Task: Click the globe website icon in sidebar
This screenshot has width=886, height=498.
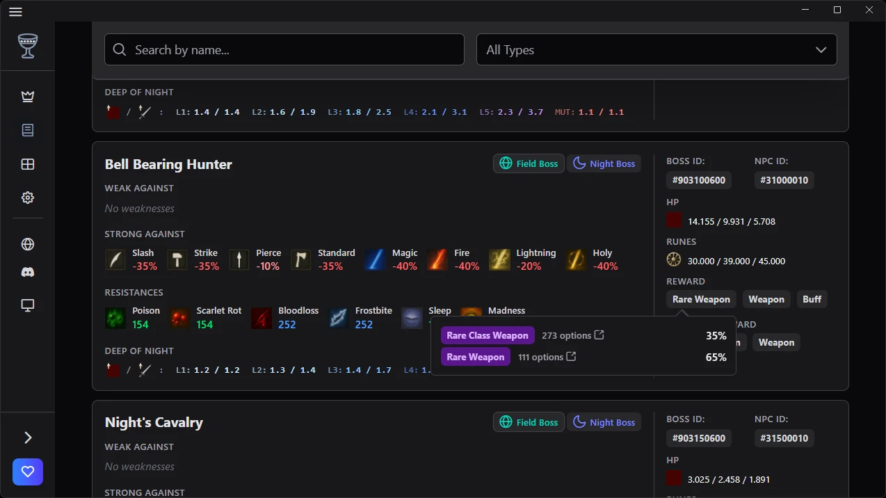Action: coord(28,244)
